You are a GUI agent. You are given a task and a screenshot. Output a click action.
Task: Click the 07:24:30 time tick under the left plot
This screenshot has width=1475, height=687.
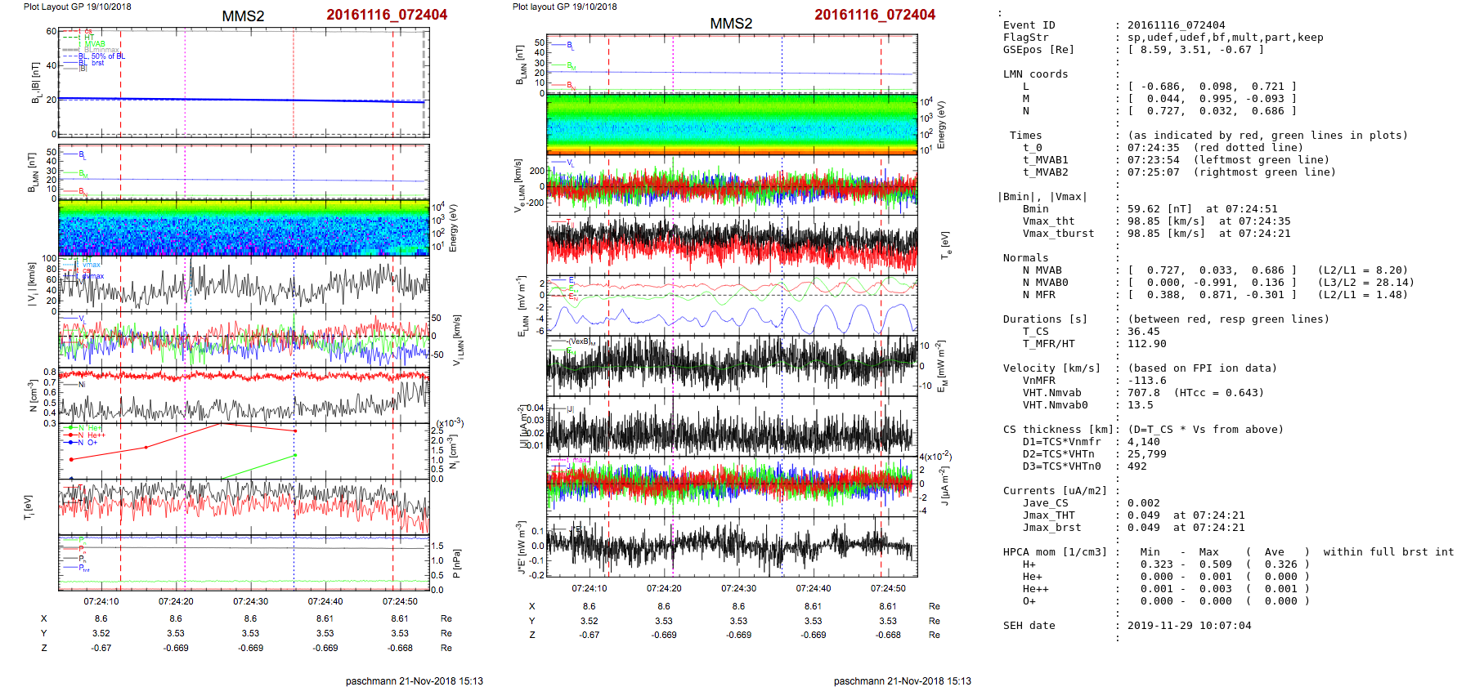click(250, 602)
